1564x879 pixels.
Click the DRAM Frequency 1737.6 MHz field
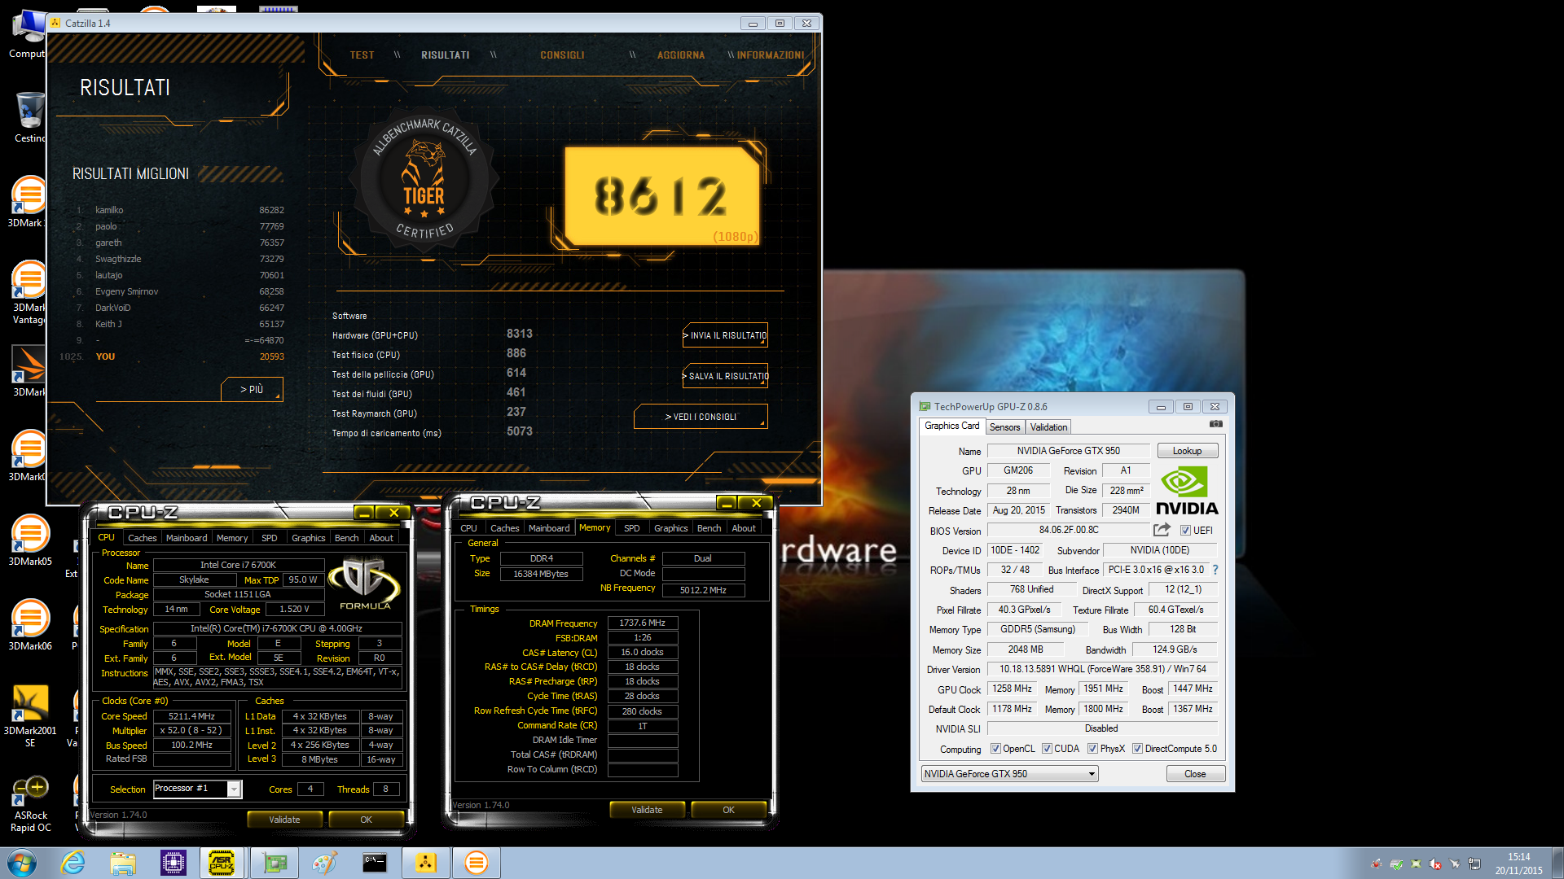click(x=642, y=623)
